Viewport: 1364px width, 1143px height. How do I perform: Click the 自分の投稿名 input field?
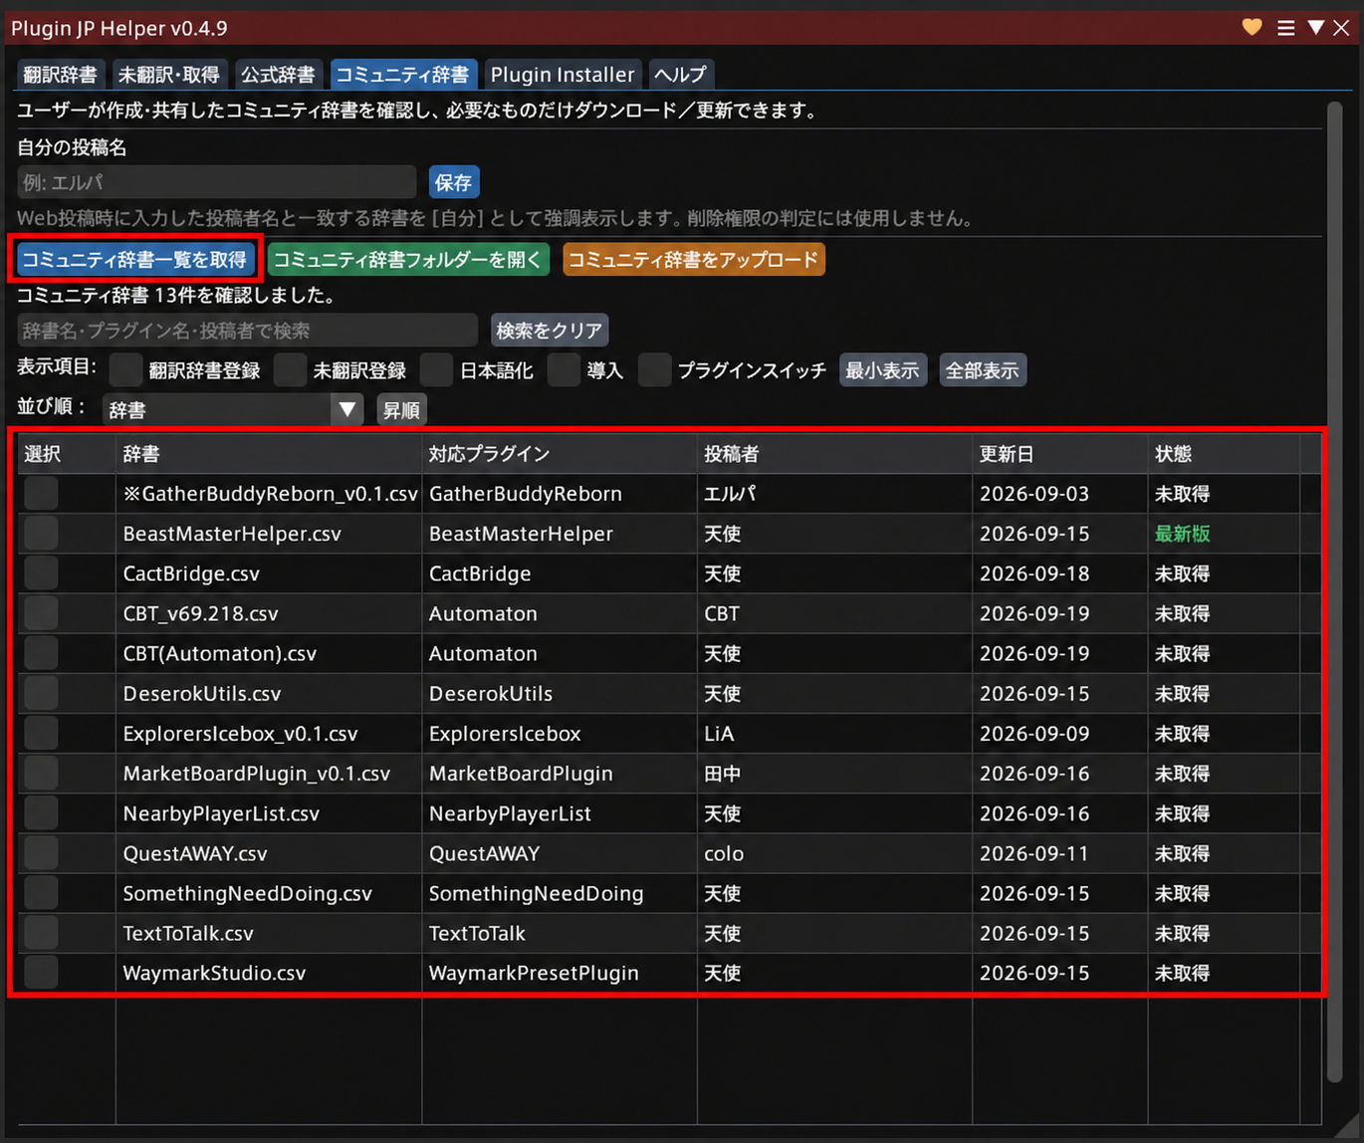tap(217, 182)
